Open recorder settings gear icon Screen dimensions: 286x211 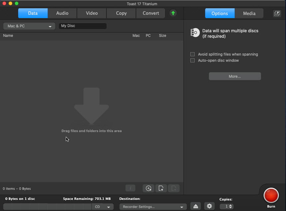tap(209, 206)
